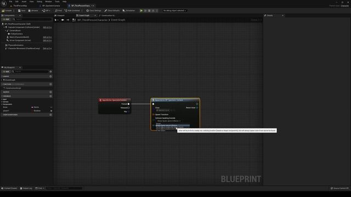The height and width of the screenshot is (197, 351).
Task: Click the Browse toolbar button
Action: [x=33, y=10]
